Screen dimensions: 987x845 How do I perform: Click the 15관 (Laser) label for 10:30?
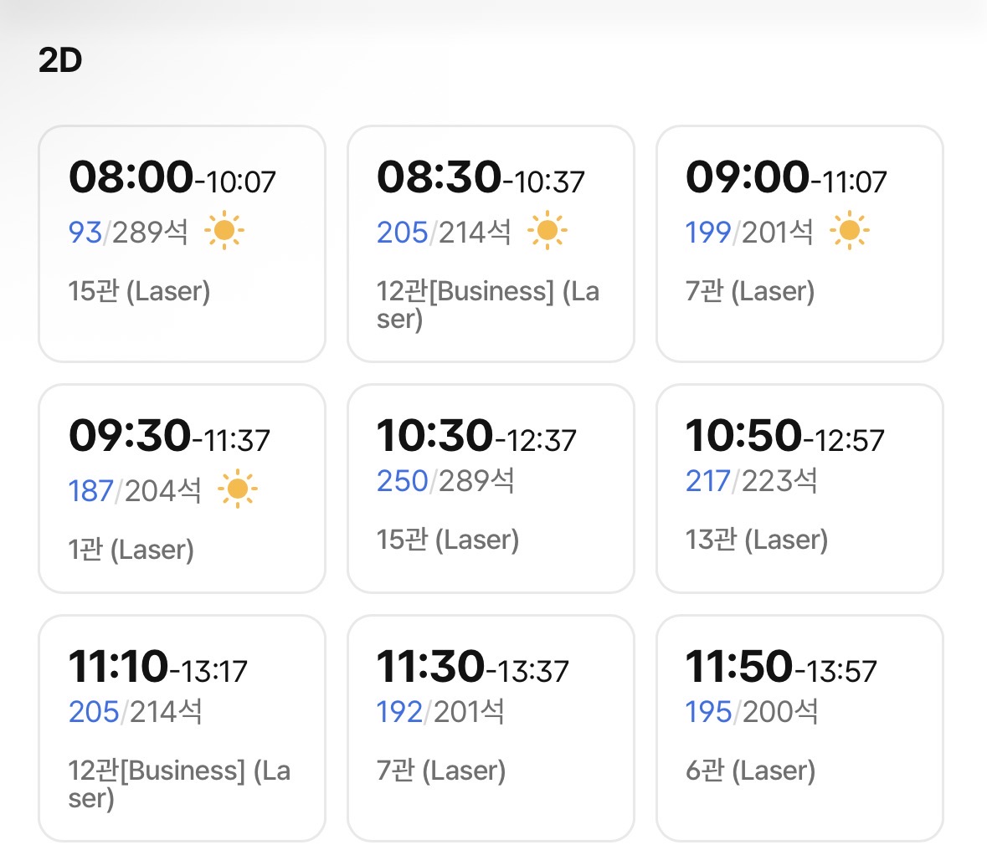point(448,540)
